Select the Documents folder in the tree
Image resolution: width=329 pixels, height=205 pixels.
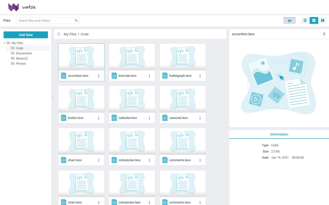pyautogui.click(x=24, y=53)
